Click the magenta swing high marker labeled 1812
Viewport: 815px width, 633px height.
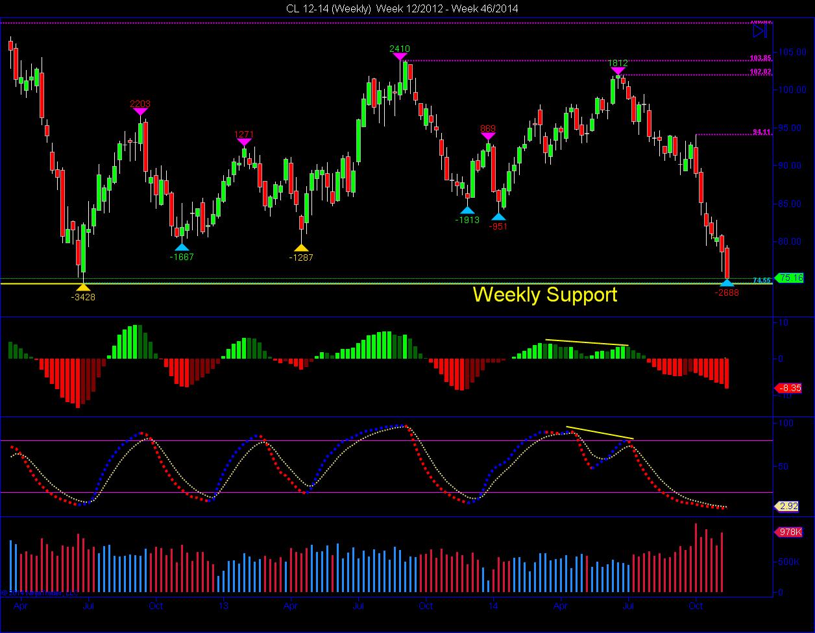pyautogui.click(x=618, y=71)
